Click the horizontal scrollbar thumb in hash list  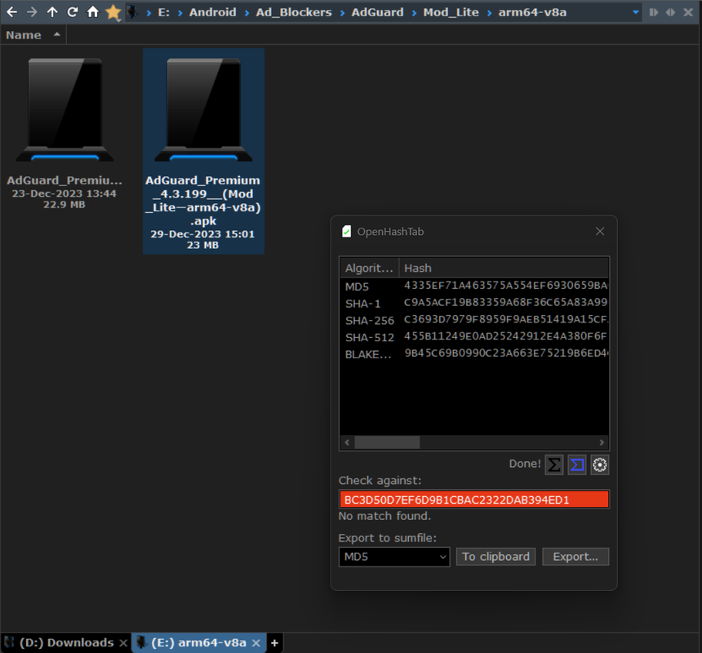click(387, 442)
